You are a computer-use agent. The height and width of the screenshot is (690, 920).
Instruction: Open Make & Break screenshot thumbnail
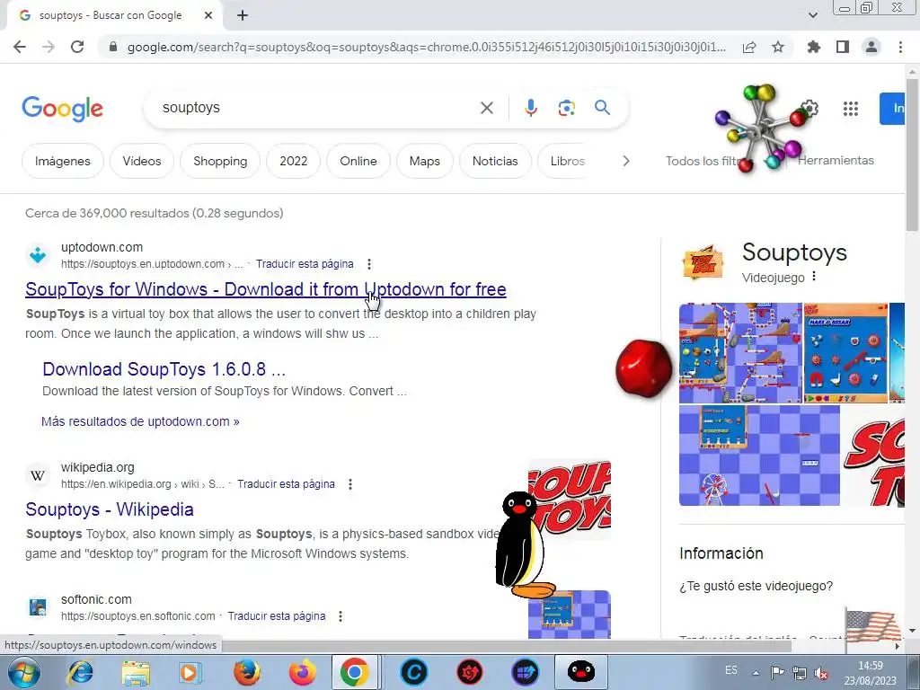pyautogui.click(x=845, y=352)
